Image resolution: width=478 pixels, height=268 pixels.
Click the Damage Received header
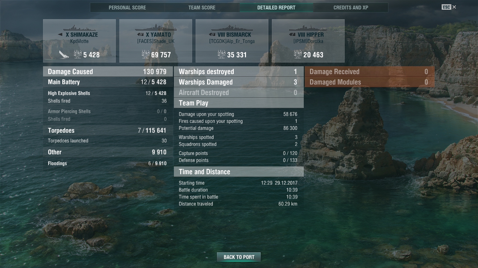370,72
